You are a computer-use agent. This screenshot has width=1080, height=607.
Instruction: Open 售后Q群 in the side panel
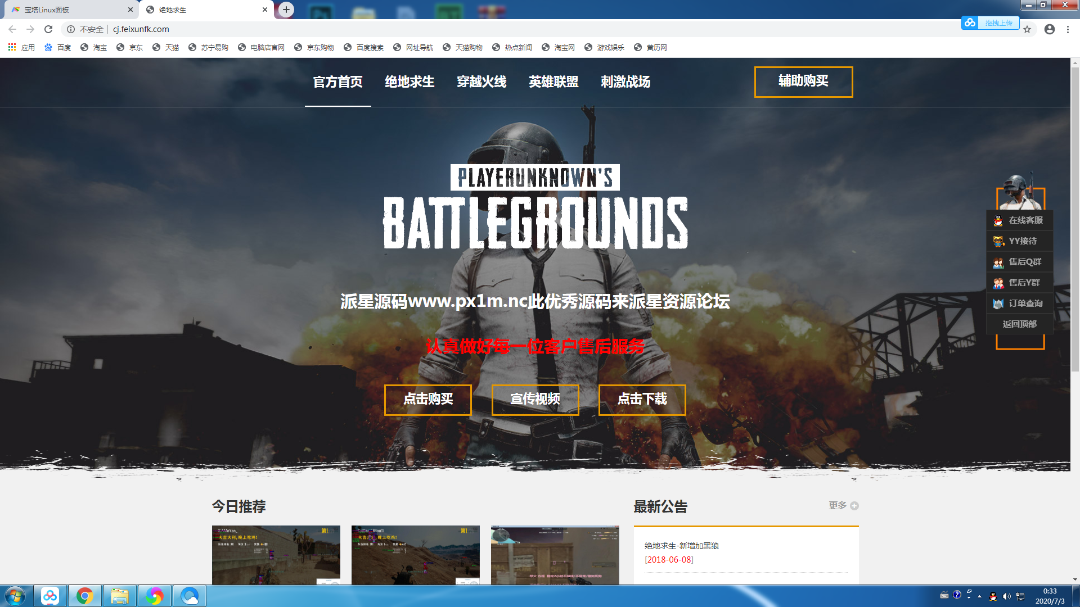pos(1019,262)
